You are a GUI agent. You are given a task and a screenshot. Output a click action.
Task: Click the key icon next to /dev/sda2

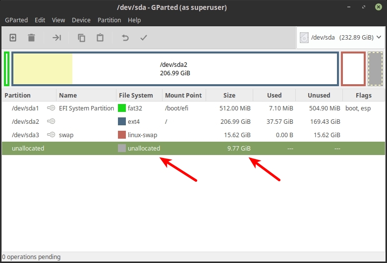coord(51,121)
